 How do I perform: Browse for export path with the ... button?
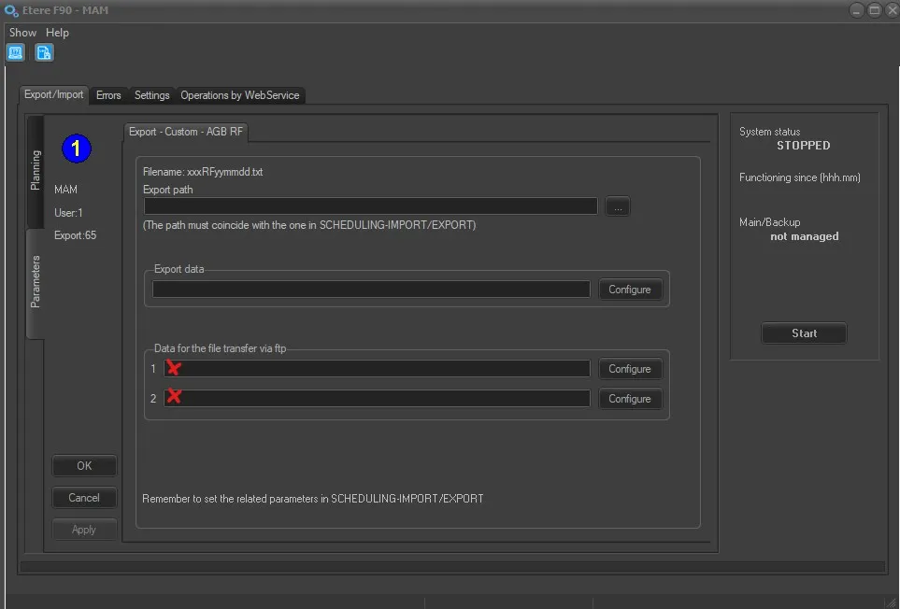point(617,206)
